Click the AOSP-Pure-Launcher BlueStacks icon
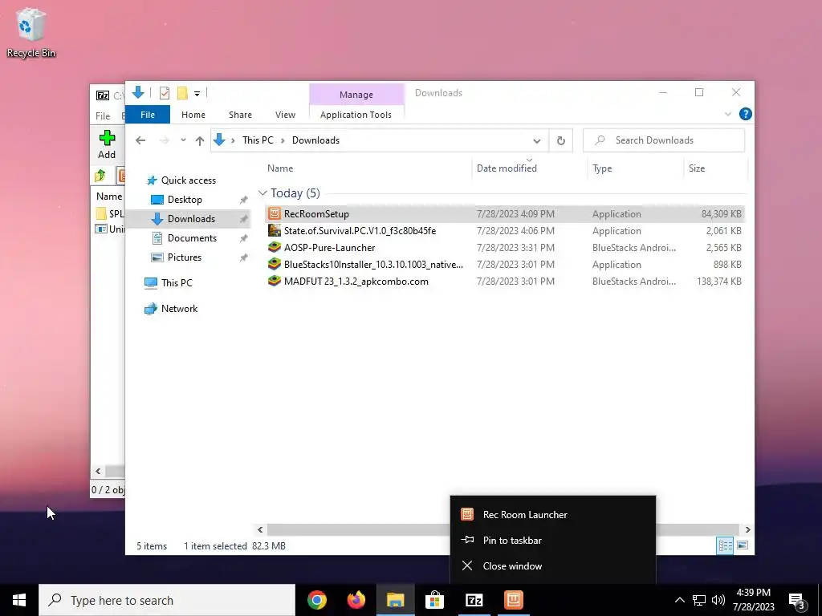822x616 pixels. point(275,247)
